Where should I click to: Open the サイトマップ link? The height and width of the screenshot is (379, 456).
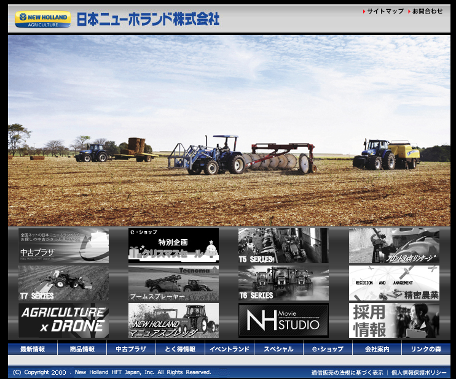coord(385,11)
